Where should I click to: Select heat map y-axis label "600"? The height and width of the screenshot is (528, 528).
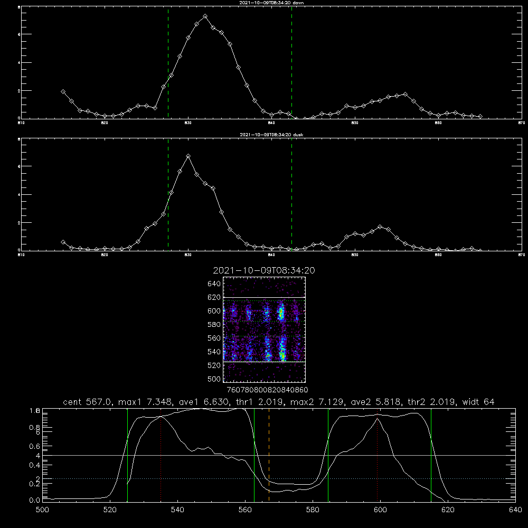pyautogui.click(x=214, y=311)
